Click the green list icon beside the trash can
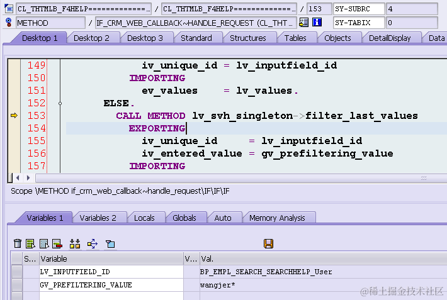The width and height of the screenshot is (447, 300). [30, 243]
